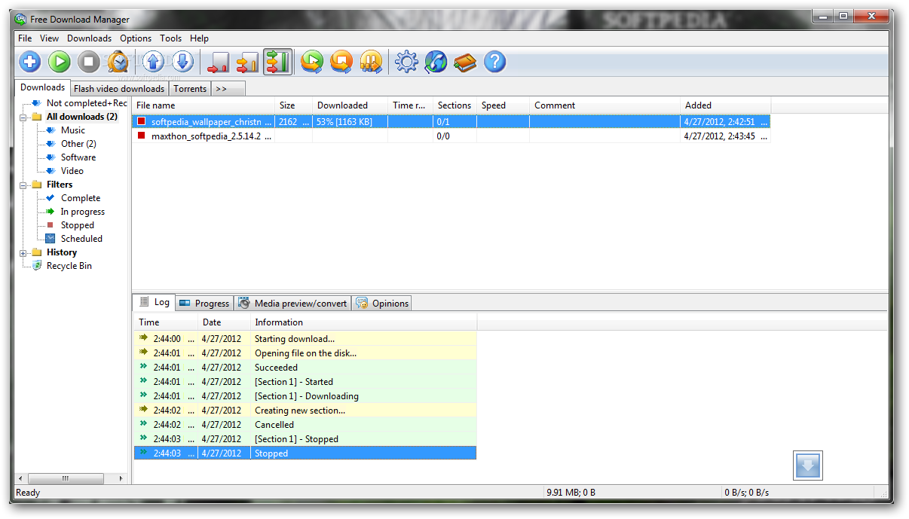The height and width of the screenshot is (519, 909).
Task: Sort by the Speed column header
Action: [x=503, y=105]
